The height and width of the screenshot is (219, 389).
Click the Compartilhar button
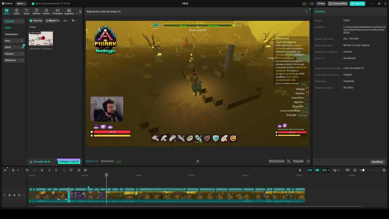coord(338,4)
